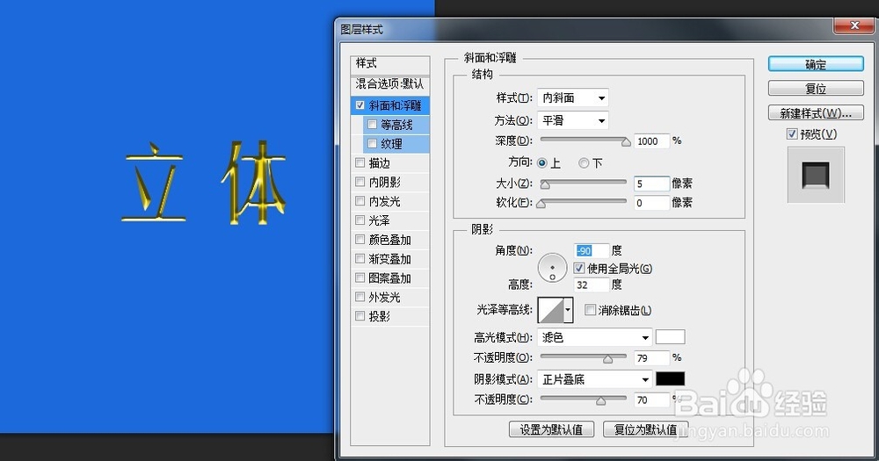Image resolution: width=879 pixels, height=461 pixels.
Task: Enable the 图案叠加 style checkbox
Action: (x=360, y=277)
